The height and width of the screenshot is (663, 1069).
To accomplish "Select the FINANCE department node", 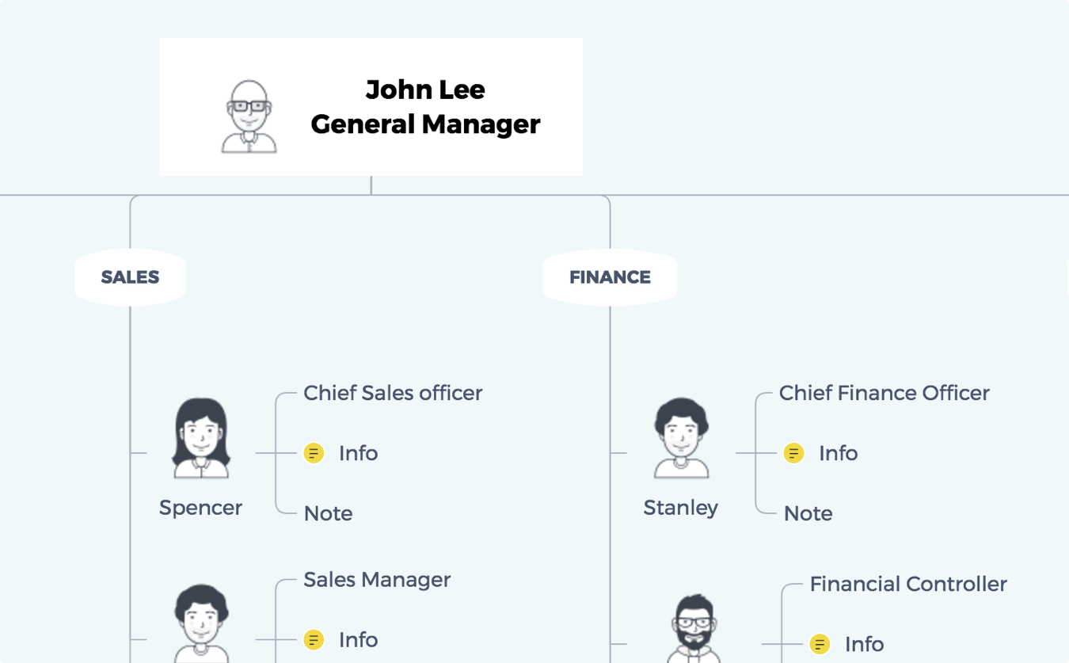I will point(610,277).
